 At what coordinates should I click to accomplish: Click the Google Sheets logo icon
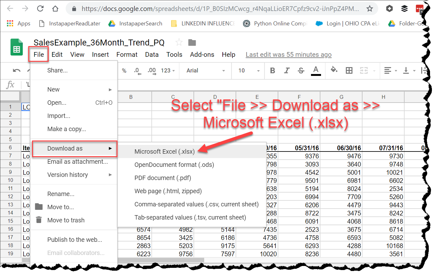16,47
